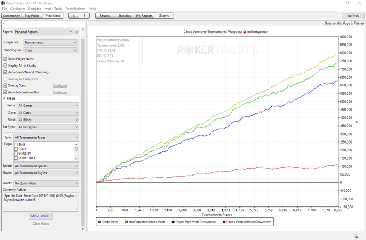Click the green help icon beside Report
366x240 pixels.
tap(77, 32)
